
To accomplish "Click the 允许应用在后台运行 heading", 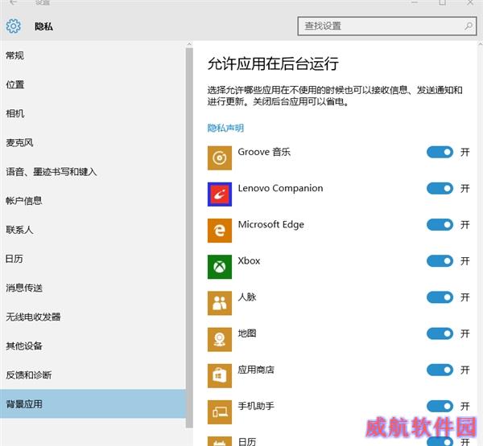I will 273,63.
